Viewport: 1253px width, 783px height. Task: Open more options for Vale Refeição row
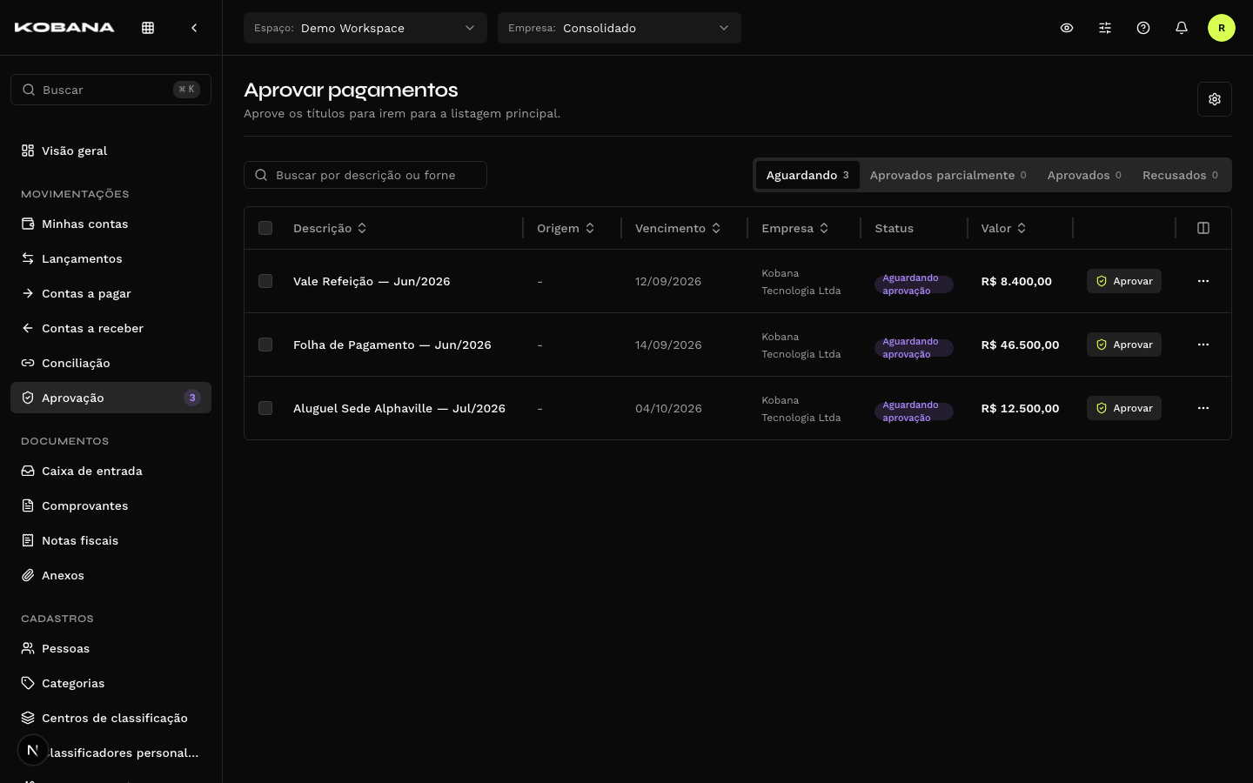tap(1203, 281)
